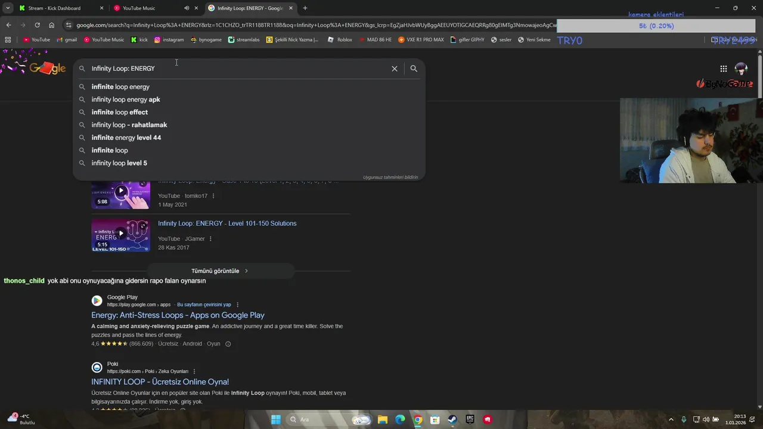Screen dimensions: 763x429
Task: Open the YouTube bookmark
Action: [x=36, y=40]
